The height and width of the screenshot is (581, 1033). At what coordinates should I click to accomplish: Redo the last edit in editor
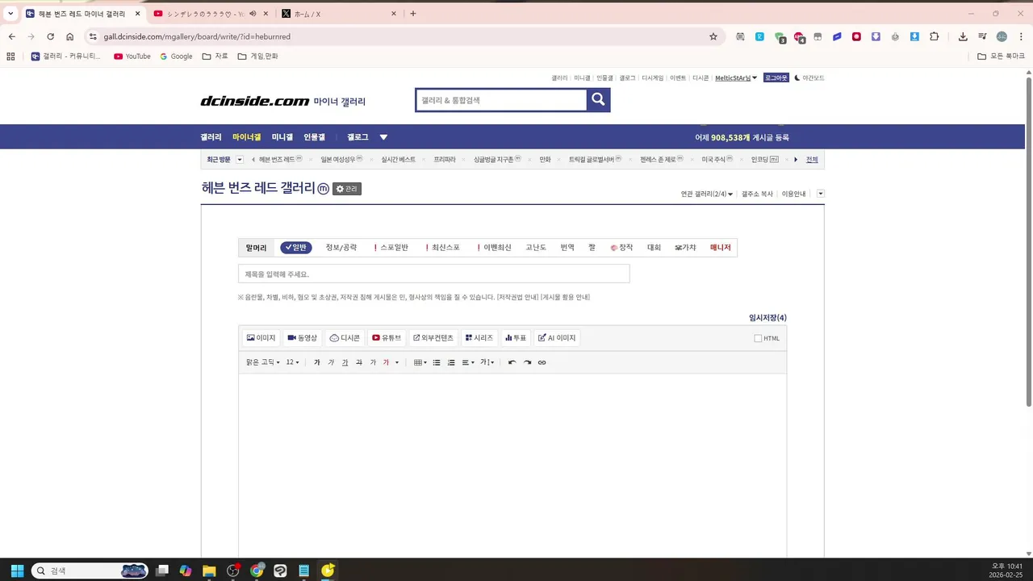(527, 362)
